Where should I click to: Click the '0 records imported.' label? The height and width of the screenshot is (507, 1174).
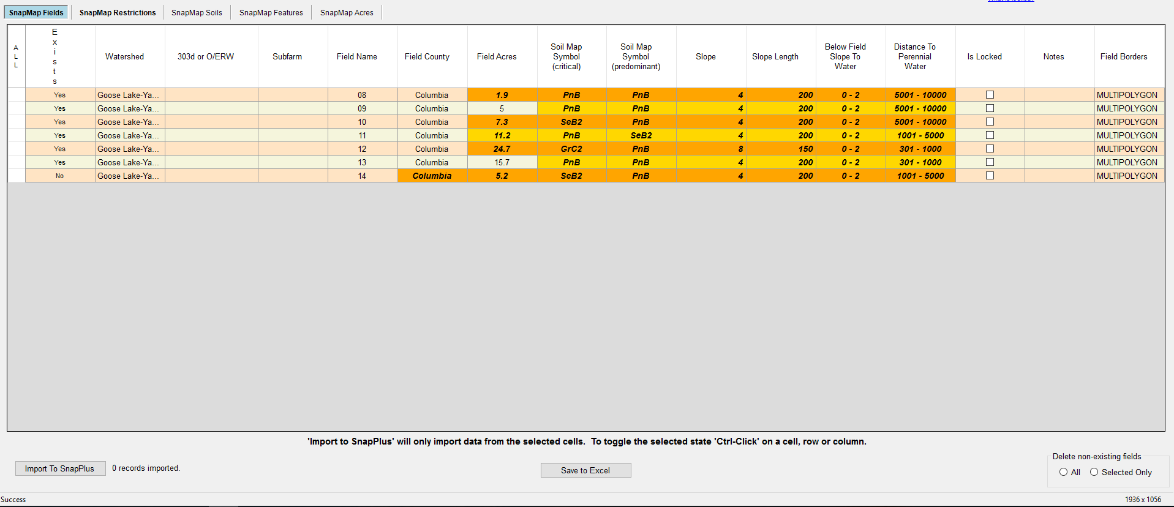(146, 468)
